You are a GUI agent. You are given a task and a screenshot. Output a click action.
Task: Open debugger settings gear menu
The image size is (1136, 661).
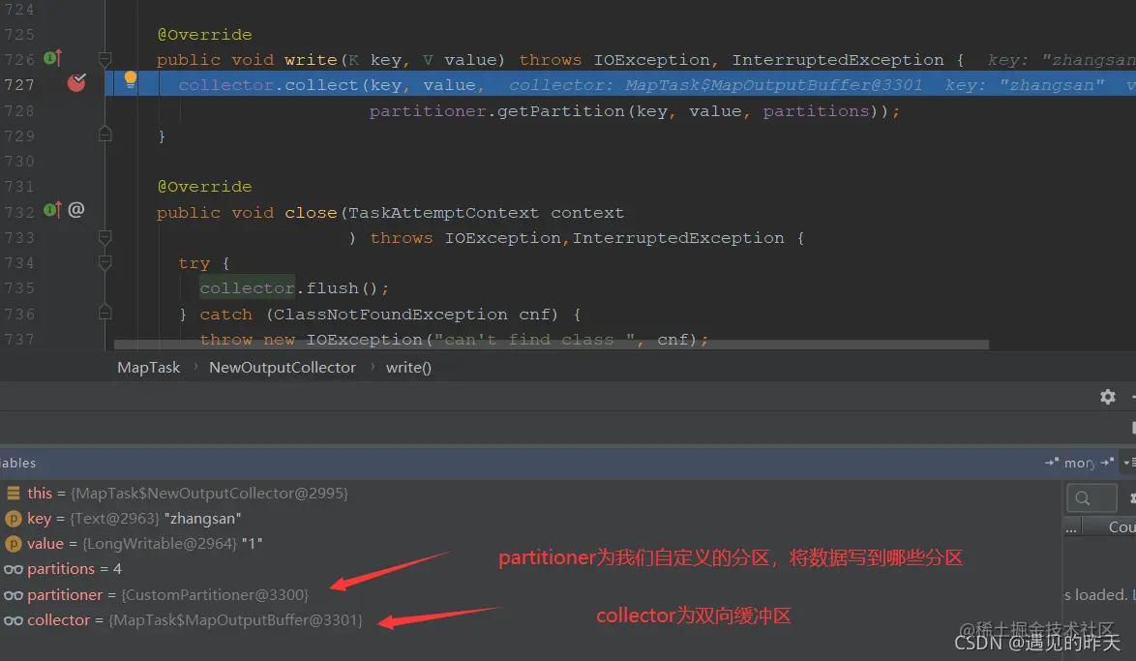[x=1108, y=397]
